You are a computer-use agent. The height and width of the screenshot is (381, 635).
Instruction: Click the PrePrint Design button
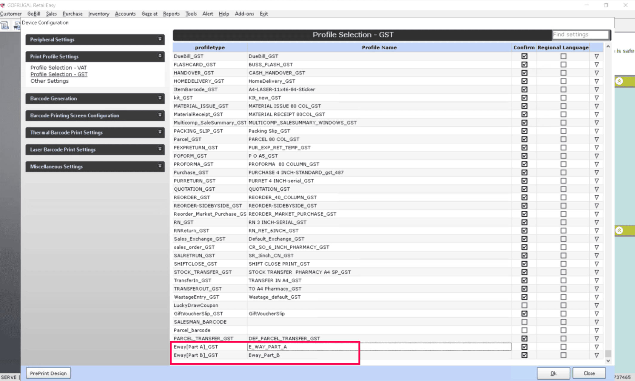pos(48,373)
